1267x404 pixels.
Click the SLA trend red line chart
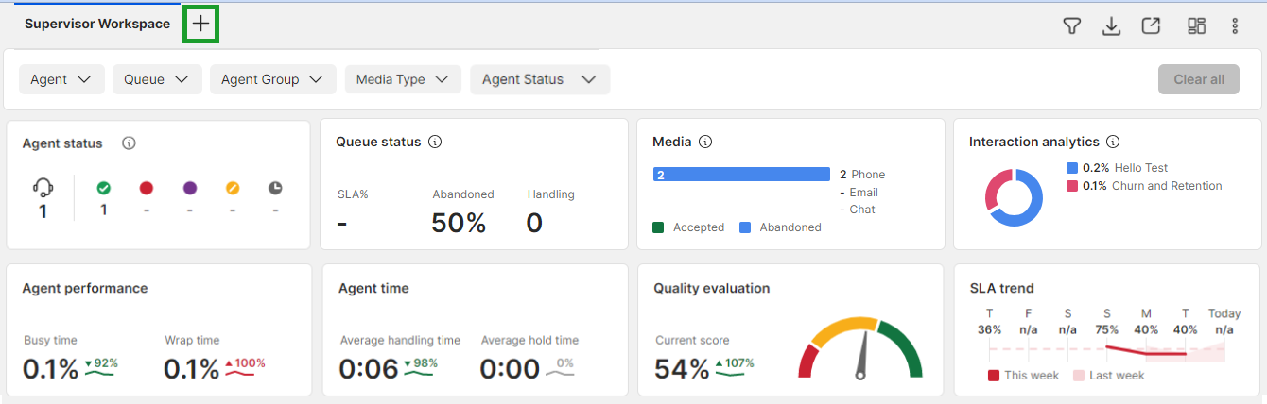pyautogui.click(x=1146, y=350)
